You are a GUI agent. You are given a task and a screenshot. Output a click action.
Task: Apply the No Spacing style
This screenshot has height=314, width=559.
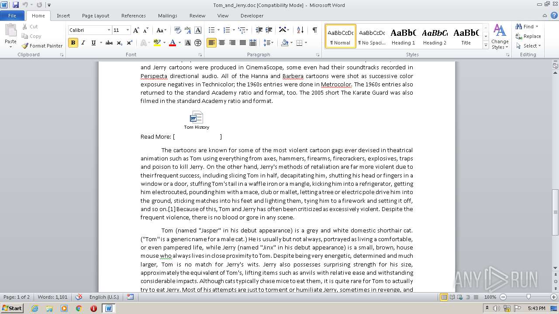372,36
